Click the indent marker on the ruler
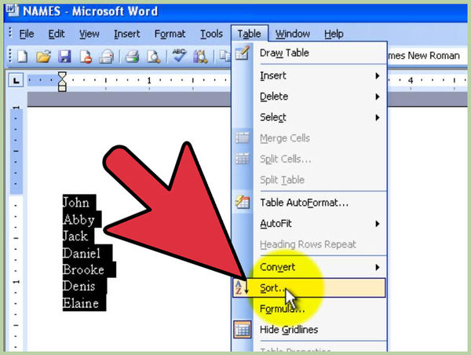471x355 pixels. tap(62, 81)
